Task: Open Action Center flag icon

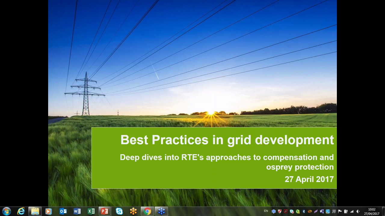Action: point(340,211)
